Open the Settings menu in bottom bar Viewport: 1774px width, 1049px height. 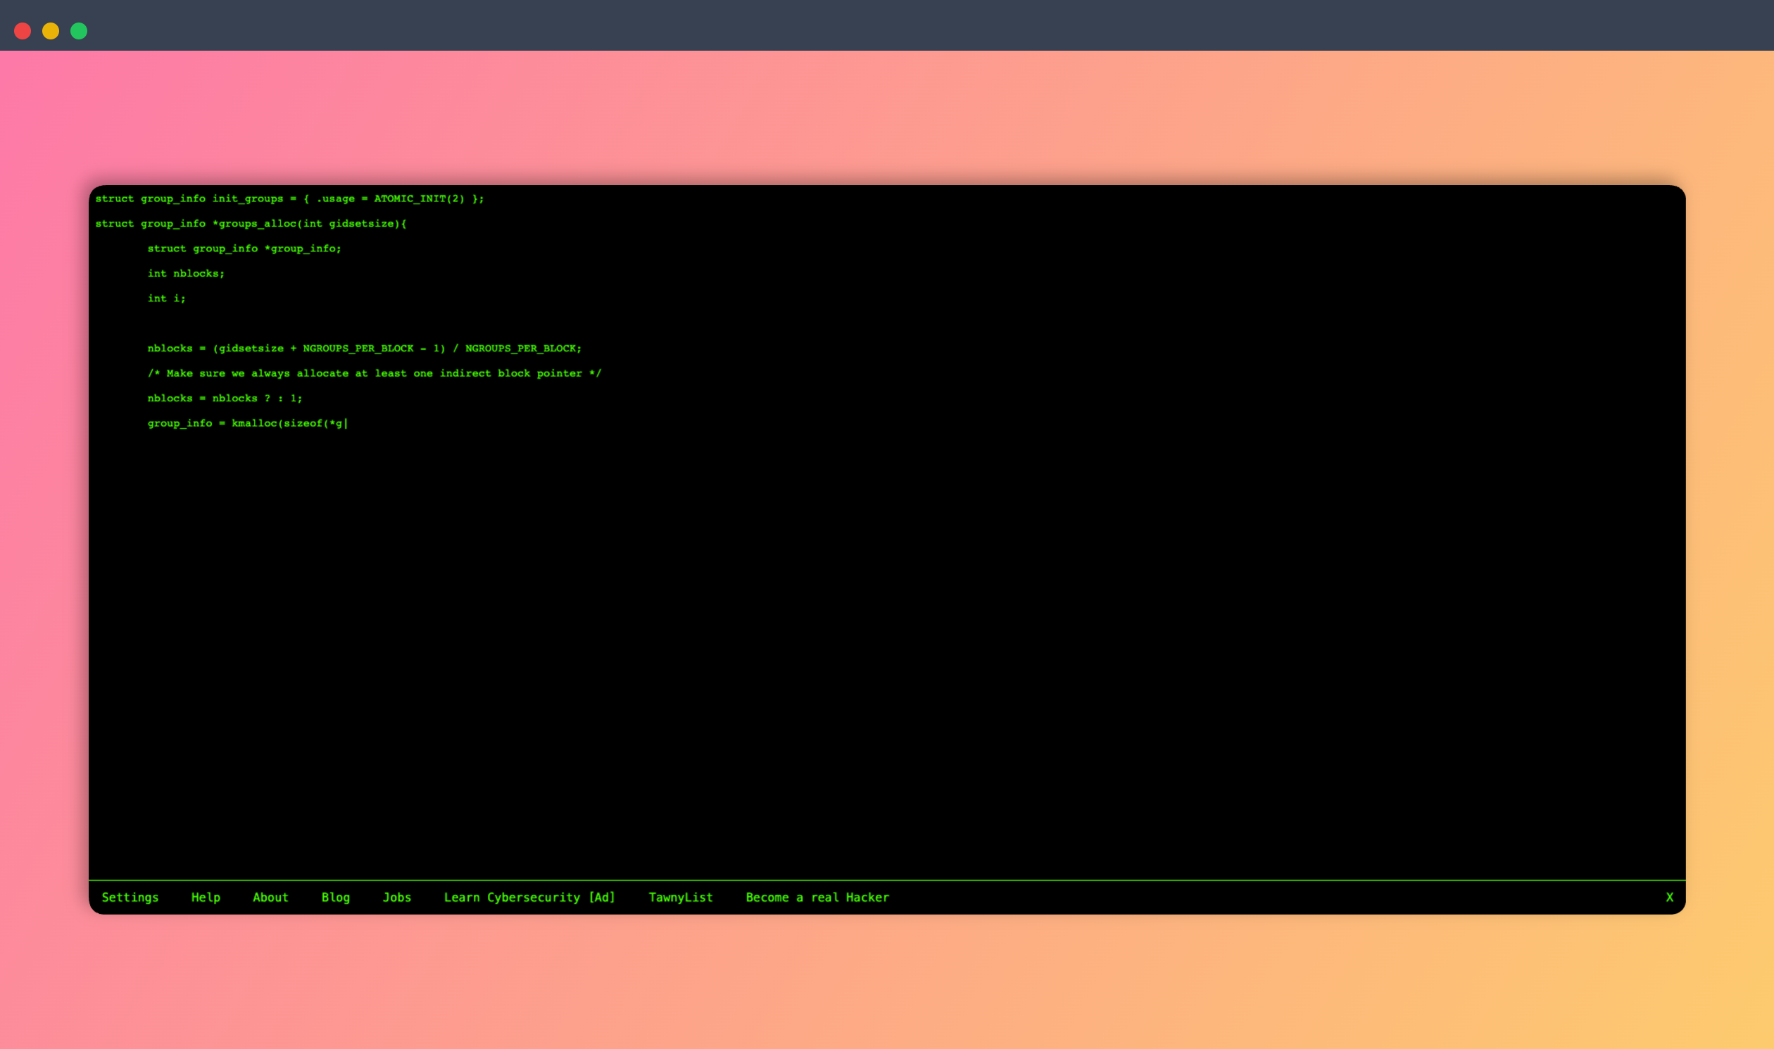point(130,897)
